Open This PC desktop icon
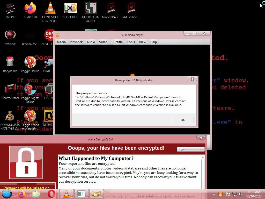The height and width of the screenshot is (199, 265). click(x=10, y=11)
